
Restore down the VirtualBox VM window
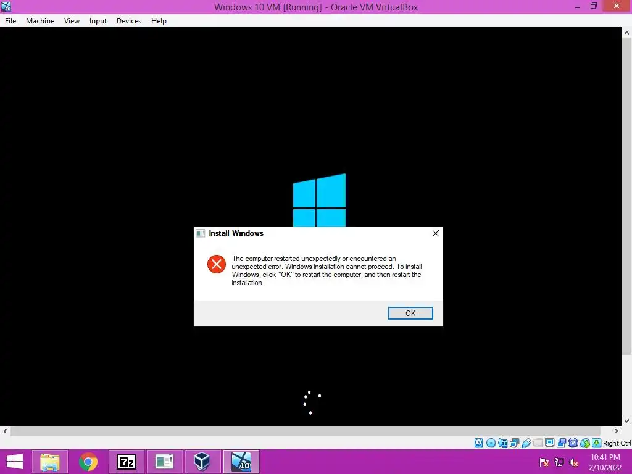[593, 6]
